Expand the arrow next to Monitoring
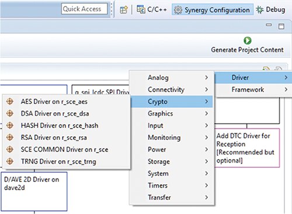The width and height of the screenshot is (292, 214). tap(207, 137)
